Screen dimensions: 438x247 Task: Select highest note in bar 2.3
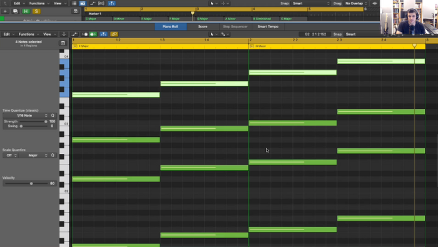pyautogui.click(x=381, y=61)
